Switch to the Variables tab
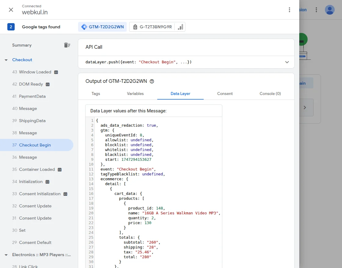Image resolution: width=342 pixels, height=268 pixels. point(135,93)
